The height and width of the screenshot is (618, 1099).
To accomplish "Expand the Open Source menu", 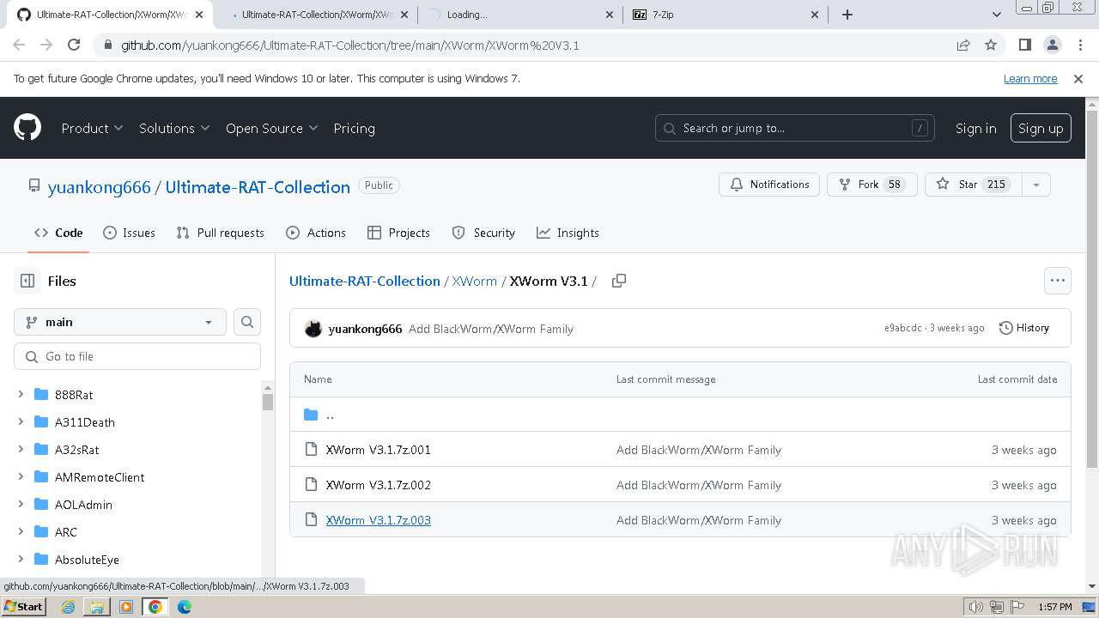I will pos(271,128).
